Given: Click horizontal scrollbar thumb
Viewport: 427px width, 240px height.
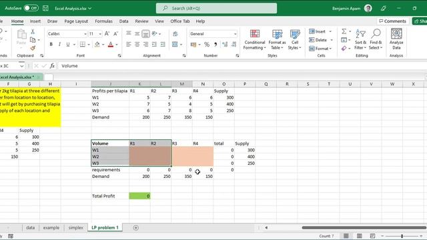Looking at the screenshot, I should coord(364,228).
